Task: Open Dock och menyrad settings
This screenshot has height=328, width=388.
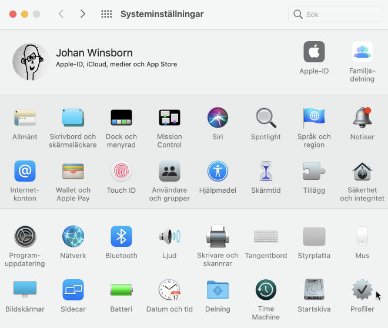Action: click(121, 118)
